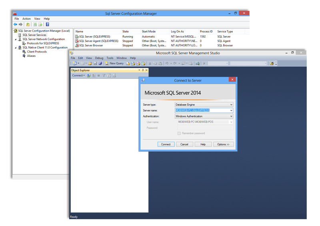Click Connect button in Connect to Server dialog
The image size is (320, 226).
(x=166, y=144)
